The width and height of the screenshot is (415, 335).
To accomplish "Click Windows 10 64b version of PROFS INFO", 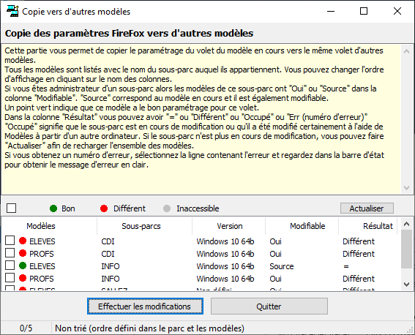I will click(225, 279).
